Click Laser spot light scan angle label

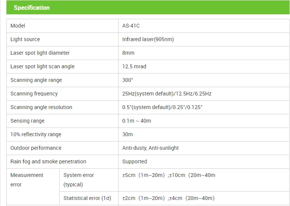(x=42, y=66)
